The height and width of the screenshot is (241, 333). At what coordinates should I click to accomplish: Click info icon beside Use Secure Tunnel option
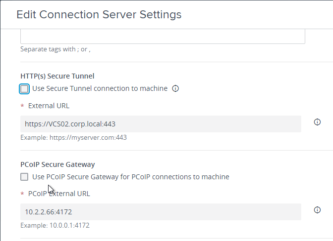[175, 88]
